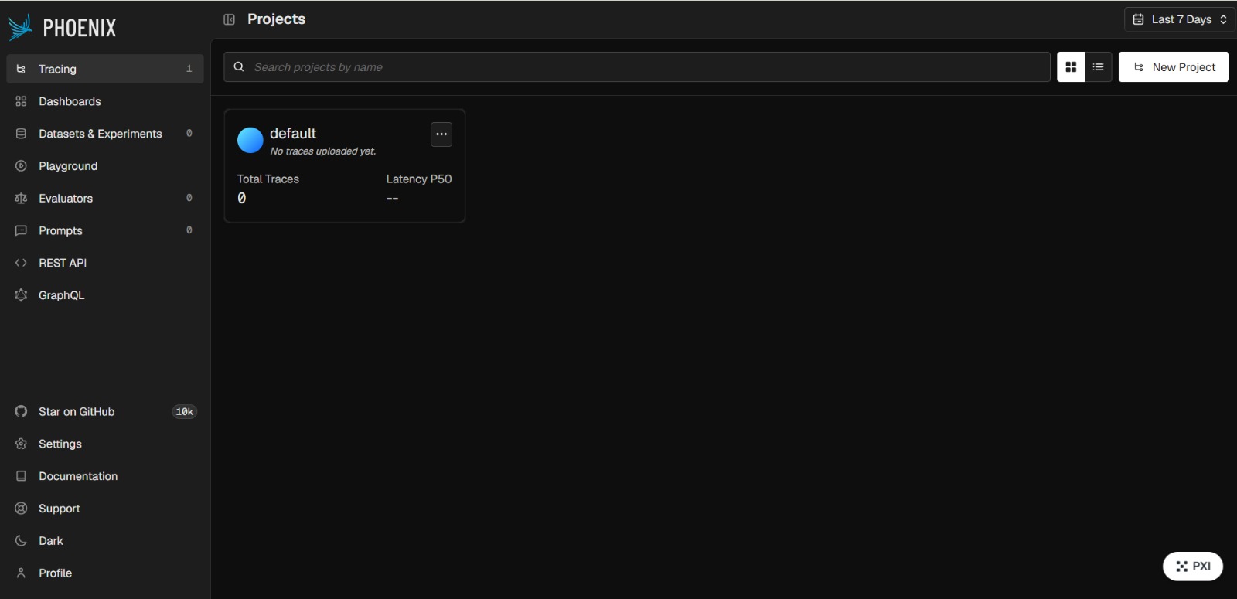Open Documentation
The width and height of the screenshot is (1237, 599).
[x=105, y=476]
